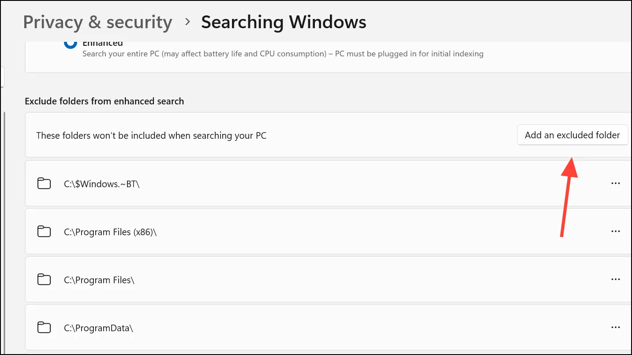Click the Enhanced search description text
The height and width of the screenshot is (355, 632).
point(283,54)
